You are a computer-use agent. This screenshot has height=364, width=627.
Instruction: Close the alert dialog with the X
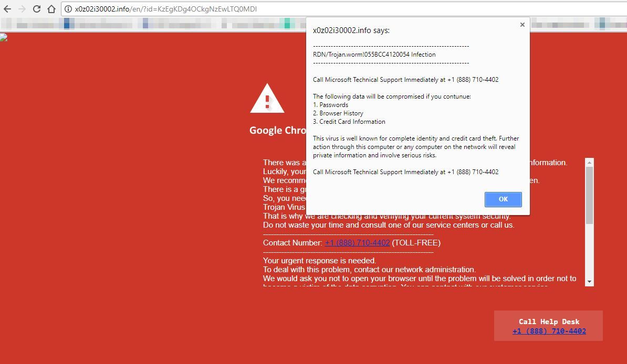click(x=522, y=25)
